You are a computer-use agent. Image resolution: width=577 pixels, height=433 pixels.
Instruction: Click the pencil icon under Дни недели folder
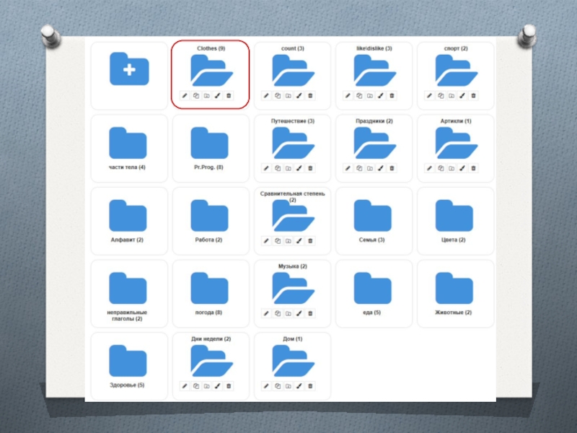(184, 386)
